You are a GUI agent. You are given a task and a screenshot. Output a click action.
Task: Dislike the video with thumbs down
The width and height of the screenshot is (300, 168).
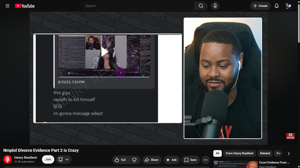pyautogui.click(x=134, y=160)
